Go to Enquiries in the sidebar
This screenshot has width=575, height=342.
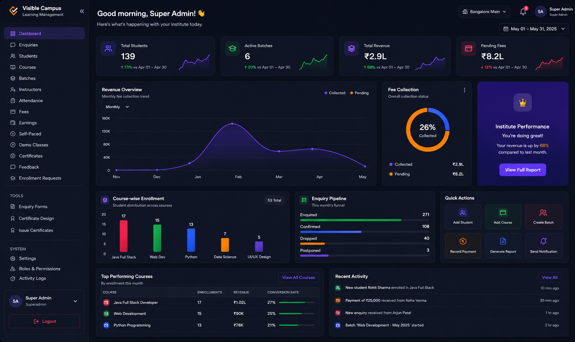44,45
